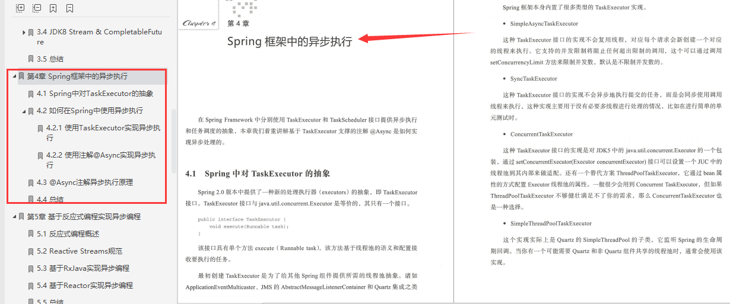Viewport: 730px width, 304px height.
Task: Open bookmark 3.4 JDK8 Stream & CompletableFuture
Action: pos(99,37)
